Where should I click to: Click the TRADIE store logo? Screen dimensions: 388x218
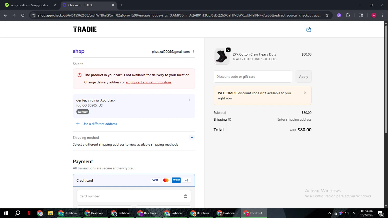85,29
